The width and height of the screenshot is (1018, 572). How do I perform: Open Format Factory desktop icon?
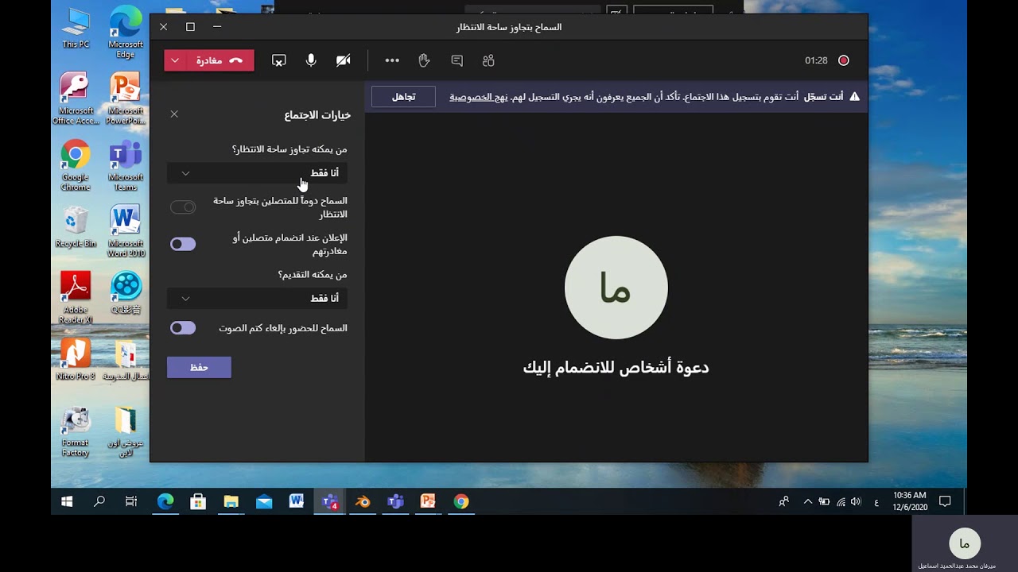point(76,431)
